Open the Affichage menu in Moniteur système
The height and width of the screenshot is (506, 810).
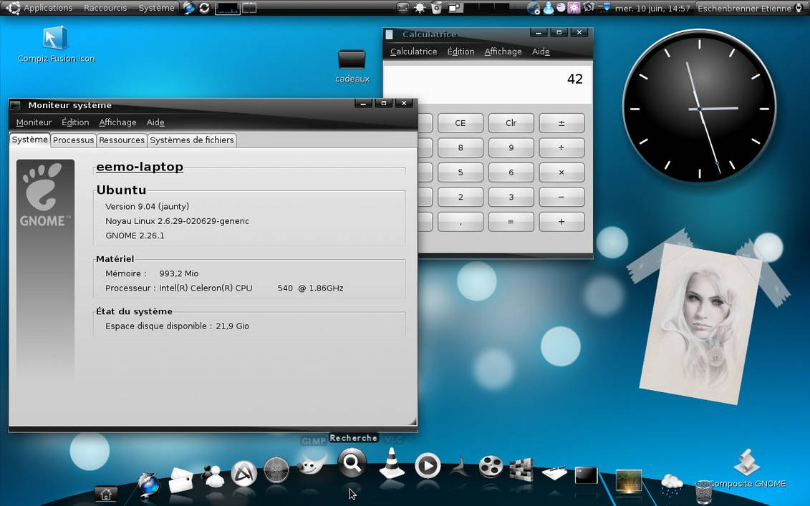click(x=117, y=122)
